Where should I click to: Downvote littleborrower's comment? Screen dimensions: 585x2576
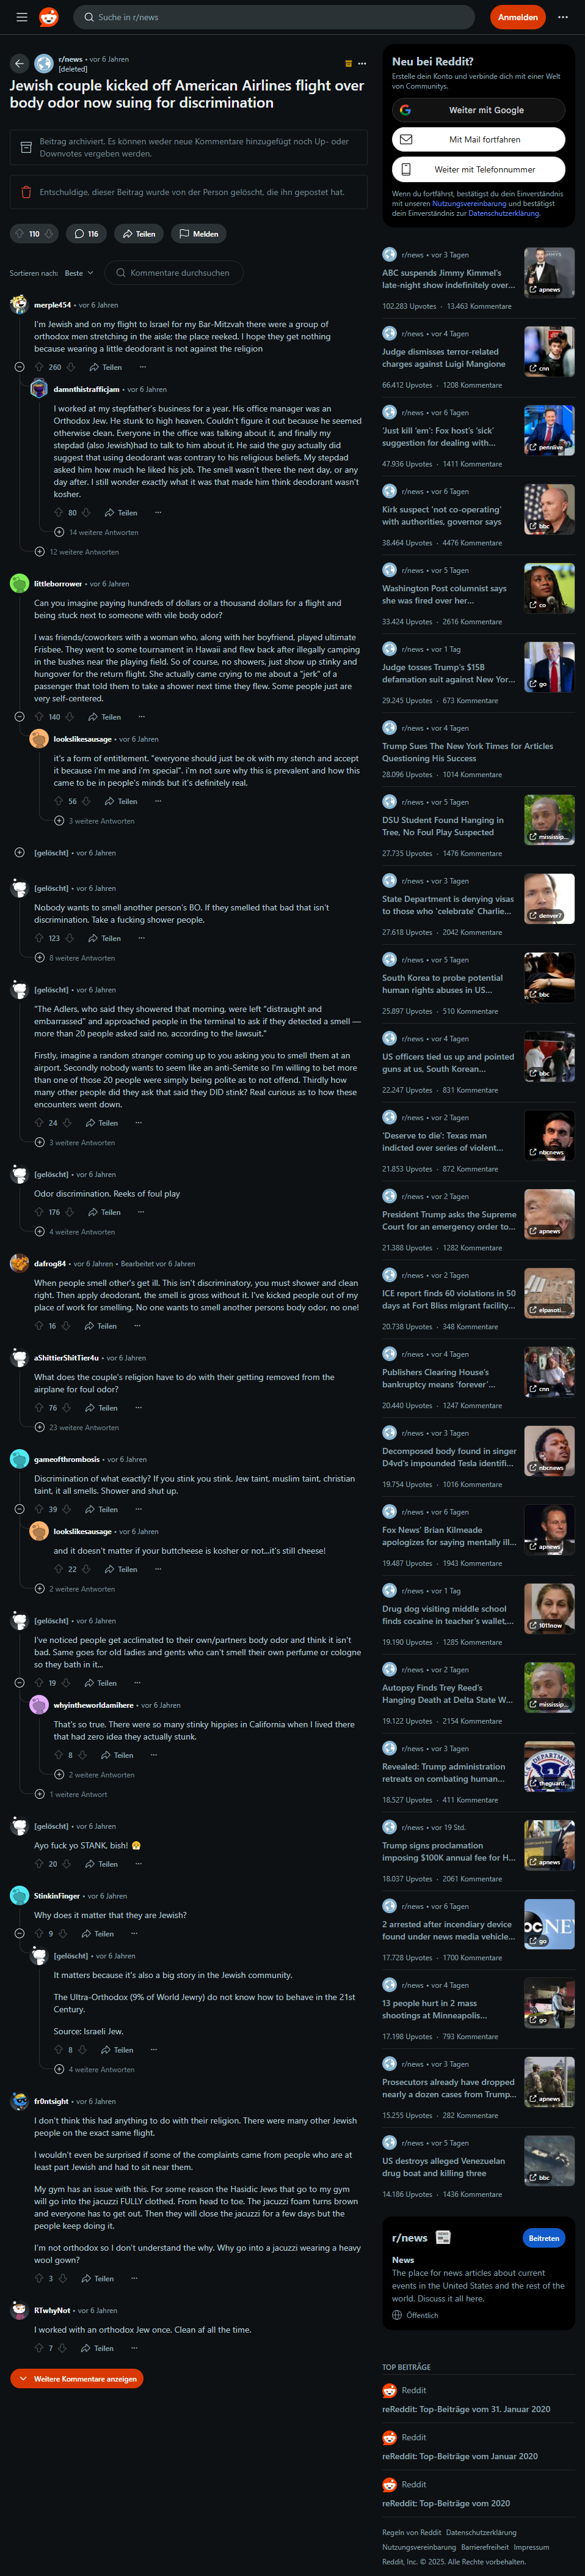point(69,717)
